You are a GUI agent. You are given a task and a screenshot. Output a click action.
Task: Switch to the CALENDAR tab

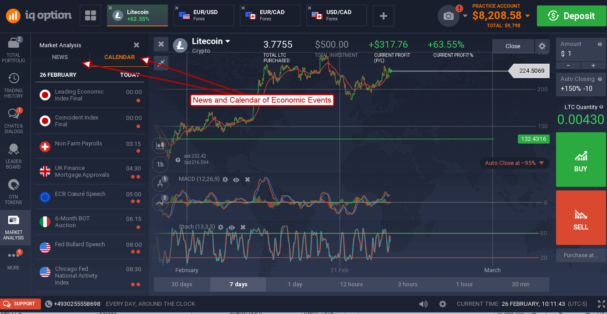point(119,57)
